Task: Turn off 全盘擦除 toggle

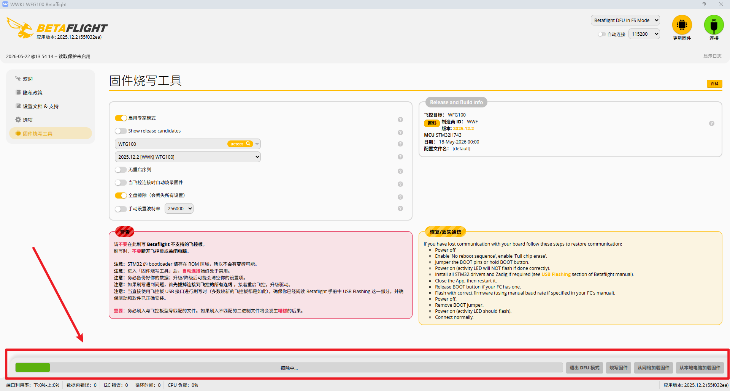Action: click(121, 195)
